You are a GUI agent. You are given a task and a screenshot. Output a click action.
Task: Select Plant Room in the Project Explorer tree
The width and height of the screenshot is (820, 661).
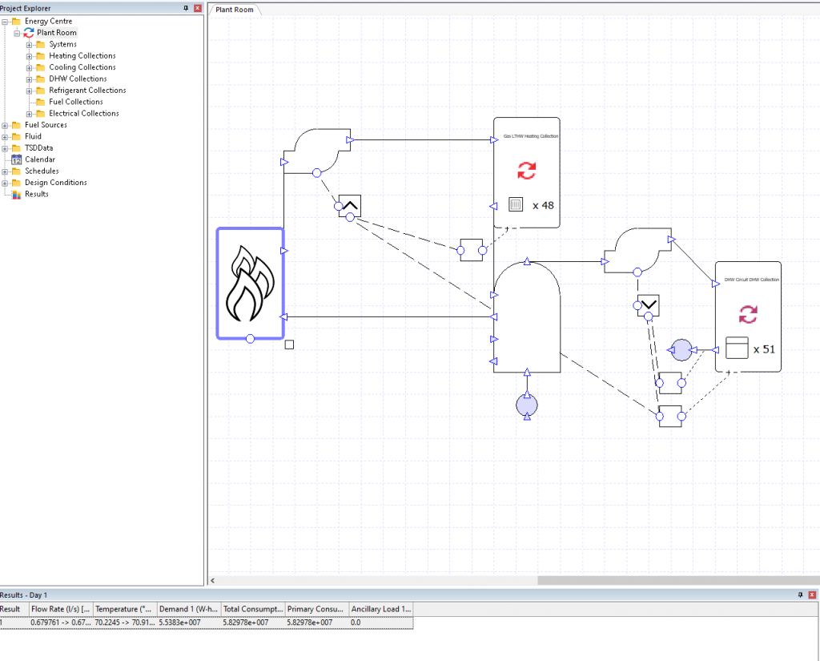click(x=56, y=32)
